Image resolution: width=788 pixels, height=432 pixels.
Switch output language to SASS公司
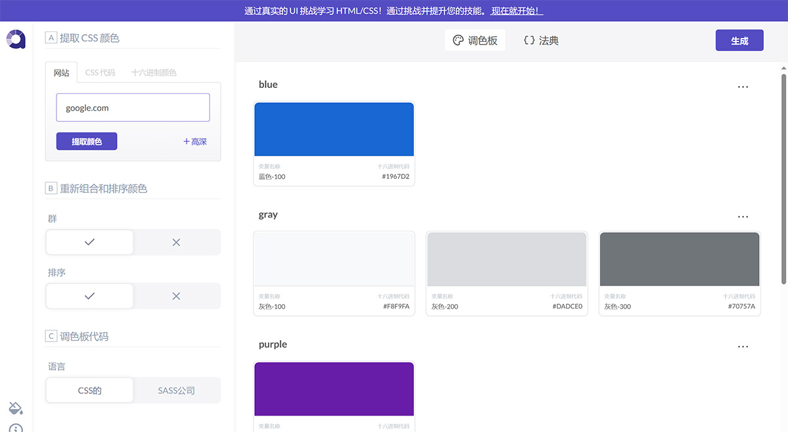(x=176, y=390)
